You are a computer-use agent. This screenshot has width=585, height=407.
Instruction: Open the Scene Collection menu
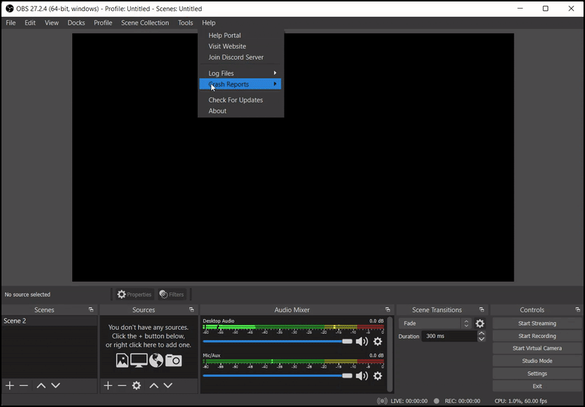point(145,23)
